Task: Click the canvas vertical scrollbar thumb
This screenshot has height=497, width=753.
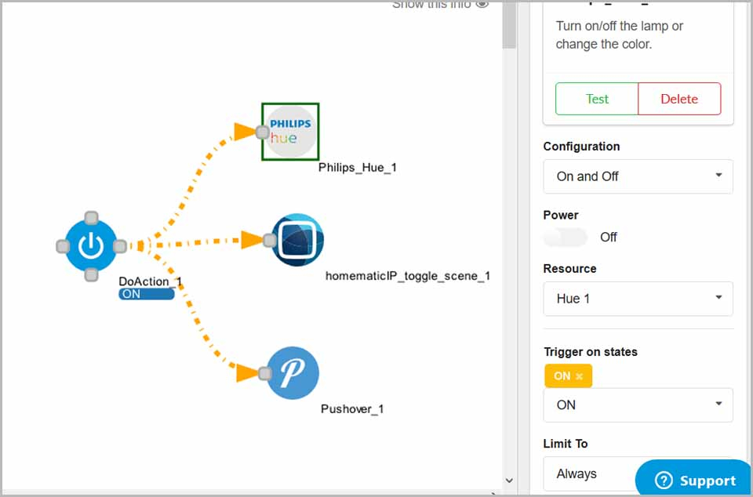Action: (x=509, y=24)
